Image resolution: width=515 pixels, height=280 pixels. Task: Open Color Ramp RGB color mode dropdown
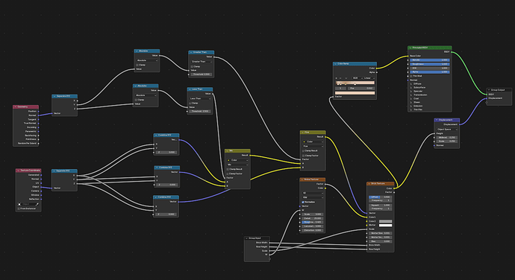click(358, 78)
